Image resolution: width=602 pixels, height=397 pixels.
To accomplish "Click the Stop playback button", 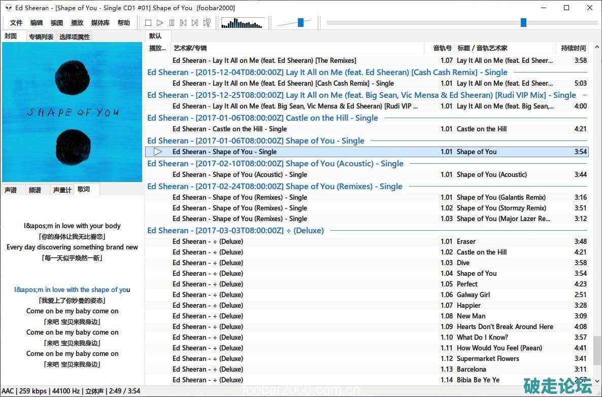I will tap(148, 23).
